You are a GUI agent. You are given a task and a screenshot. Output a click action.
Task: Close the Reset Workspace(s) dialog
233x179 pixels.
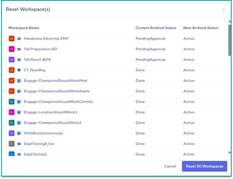coord(224,10)
